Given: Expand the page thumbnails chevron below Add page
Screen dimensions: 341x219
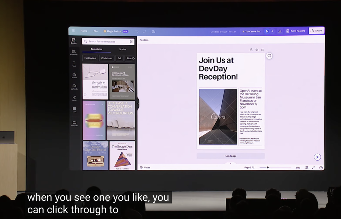Looking at the screenshot, I should [x=230, y=163].
